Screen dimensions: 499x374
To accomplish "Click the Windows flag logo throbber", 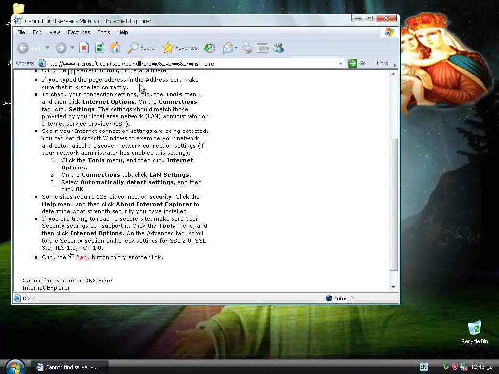I will pyautogui.click(x=389, y=32).
